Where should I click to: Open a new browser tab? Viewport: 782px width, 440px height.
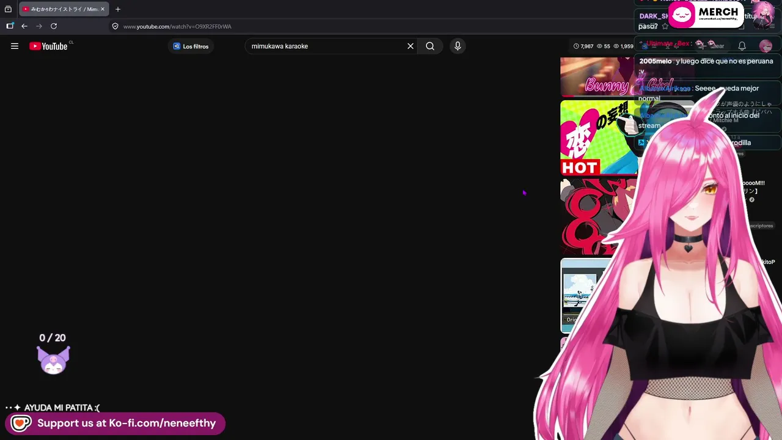118,9
